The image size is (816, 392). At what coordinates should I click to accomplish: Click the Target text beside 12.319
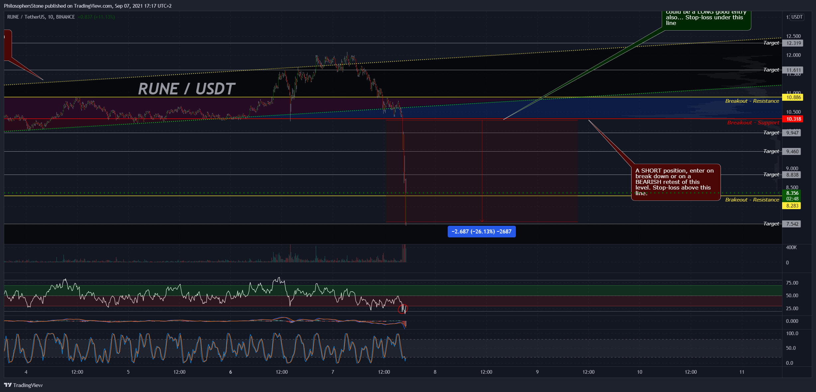771,43
